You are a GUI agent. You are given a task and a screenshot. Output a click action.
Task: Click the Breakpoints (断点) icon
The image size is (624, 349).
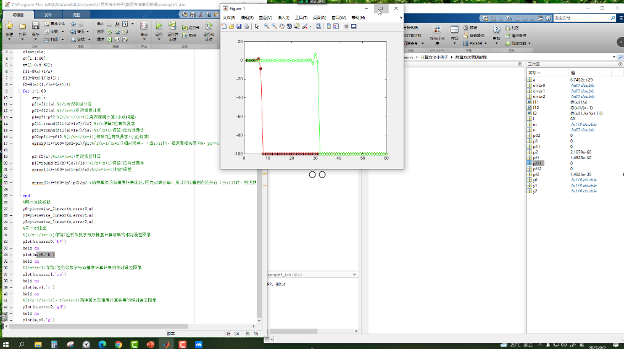[x=144, y=26]
